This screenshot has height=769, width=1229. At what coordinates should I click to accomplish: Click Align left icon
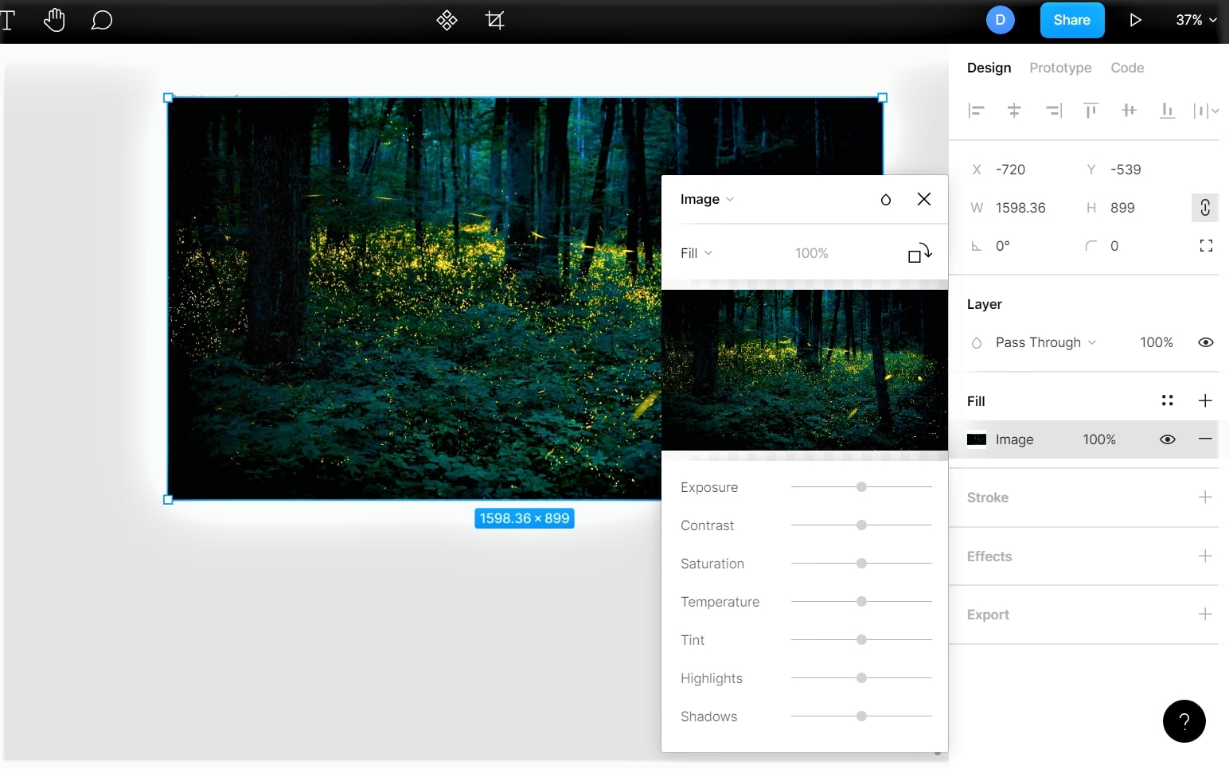coord(976,111)
